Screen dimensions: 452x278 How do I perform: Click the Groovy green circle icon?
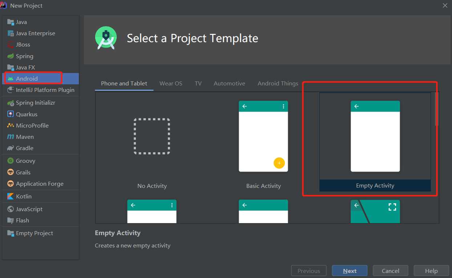[10, 161]
